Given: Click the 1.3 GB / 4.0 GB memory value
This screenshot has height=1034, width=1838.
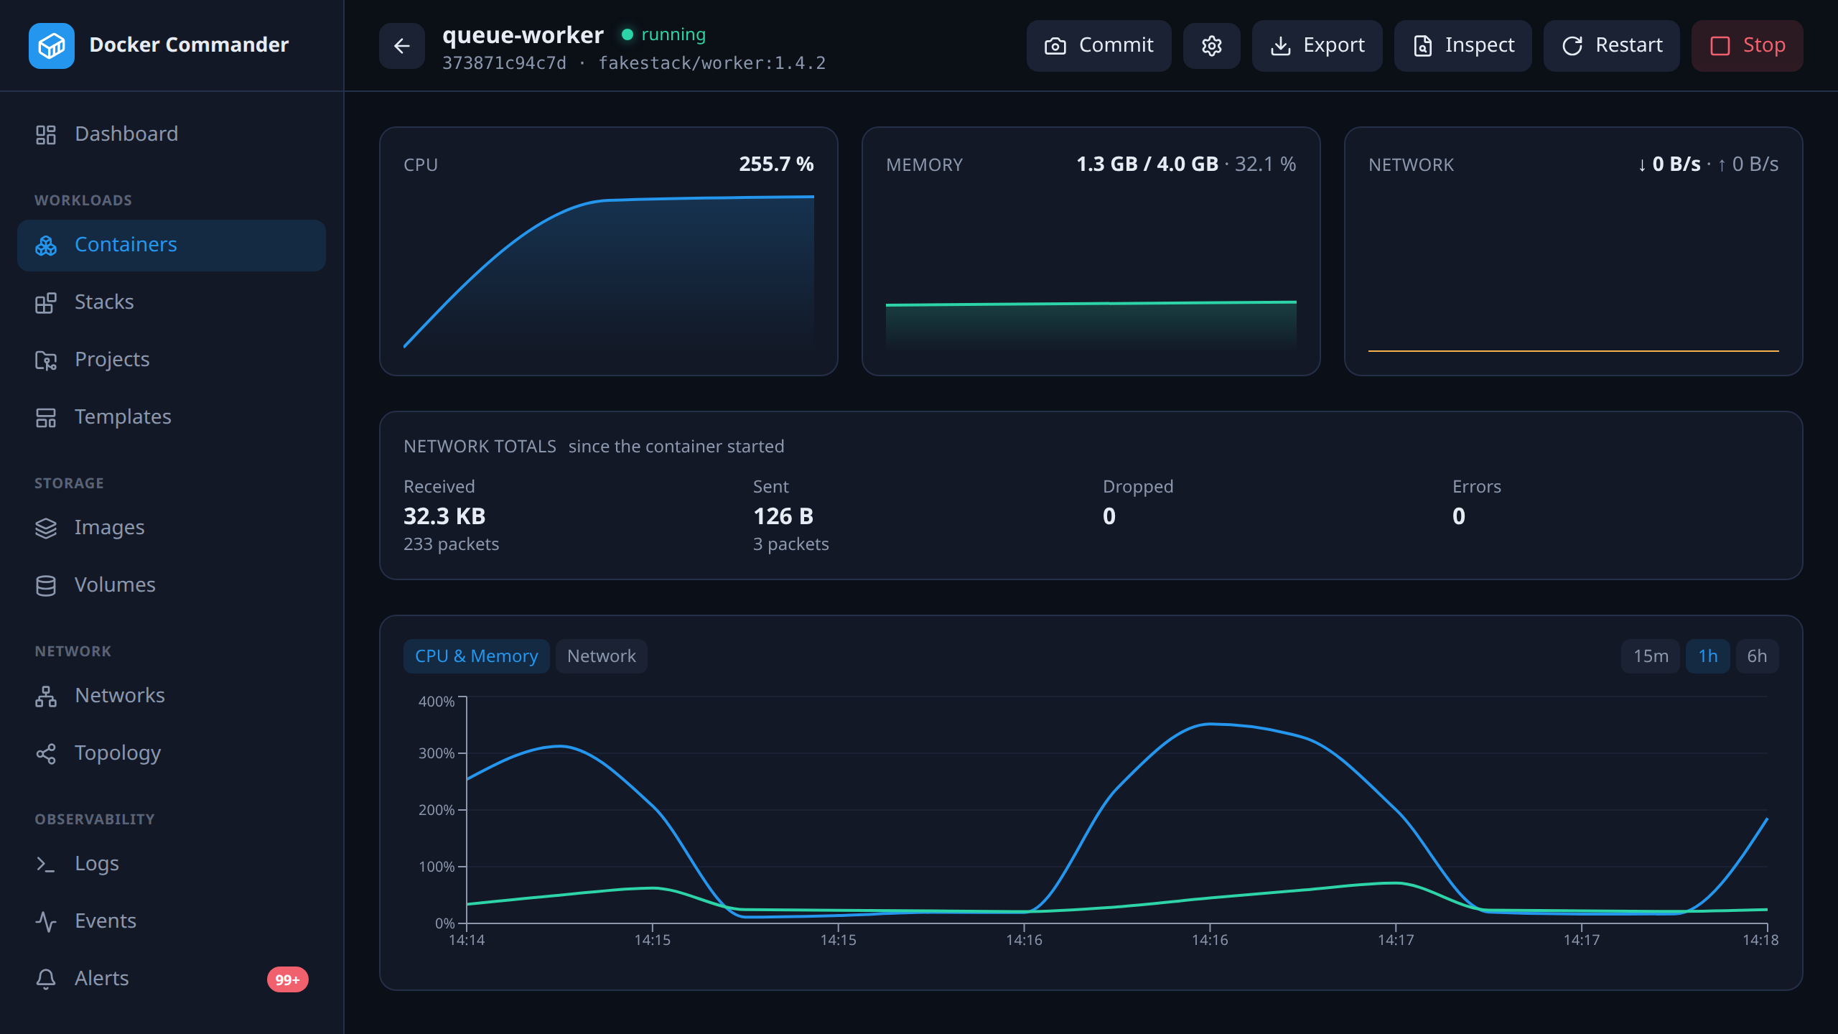Looking at the screenshot, I should coord(1147,164).
